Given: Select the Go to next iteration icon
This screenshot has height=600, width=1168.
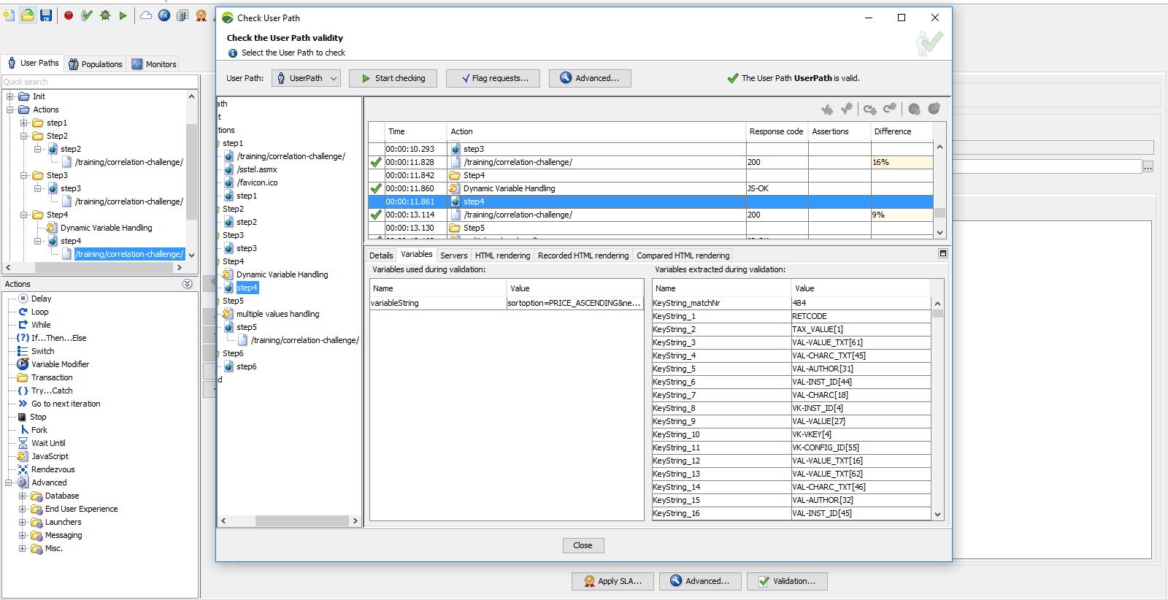Looking at the screenshot, I should click(23, 404).
